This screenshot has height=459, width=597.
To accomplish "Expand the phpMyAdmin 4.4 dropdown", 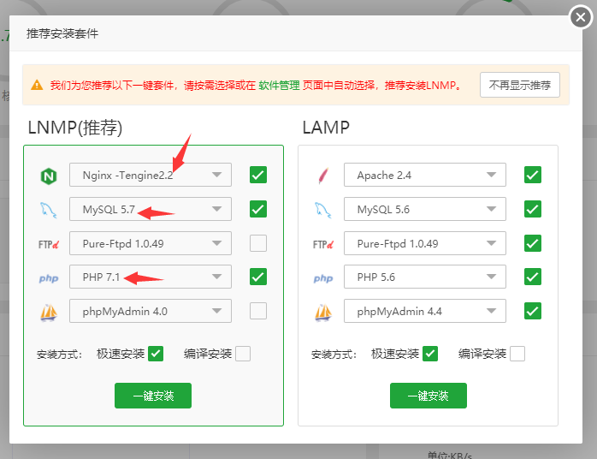I will point(425,312).
